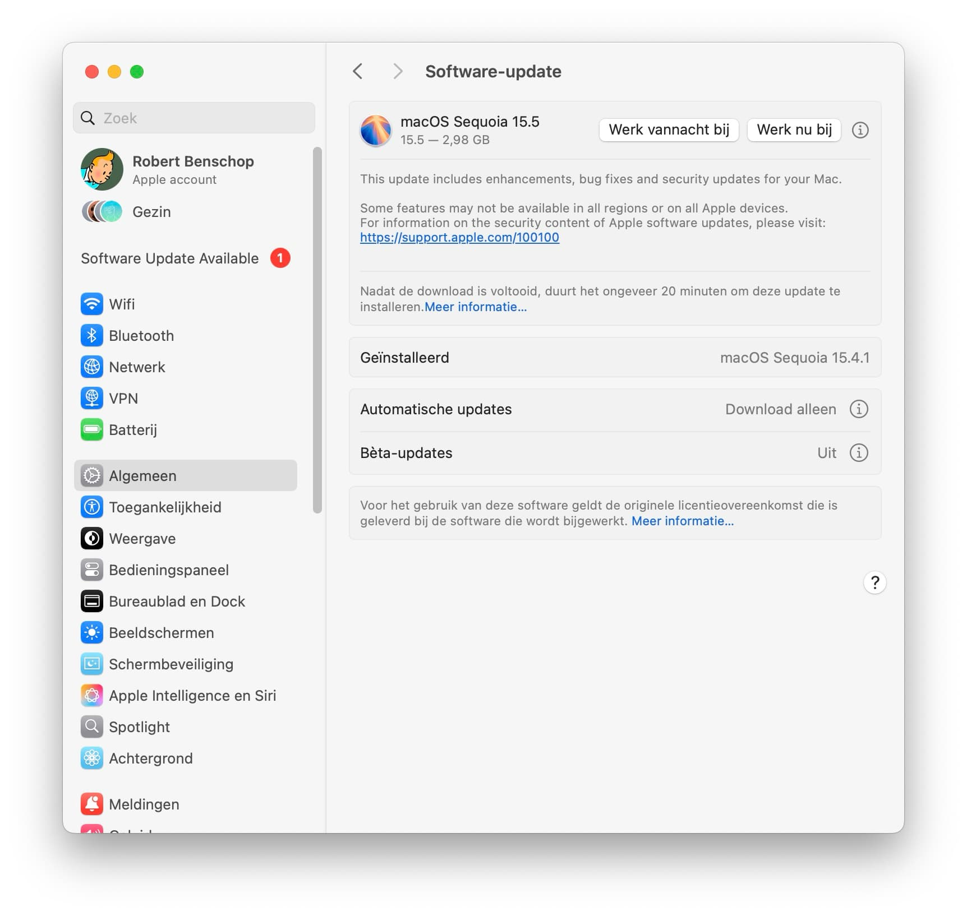Close window with red button
Image resolution: width=967 pixels, height=916 pixels.
(x=92, y=72)
